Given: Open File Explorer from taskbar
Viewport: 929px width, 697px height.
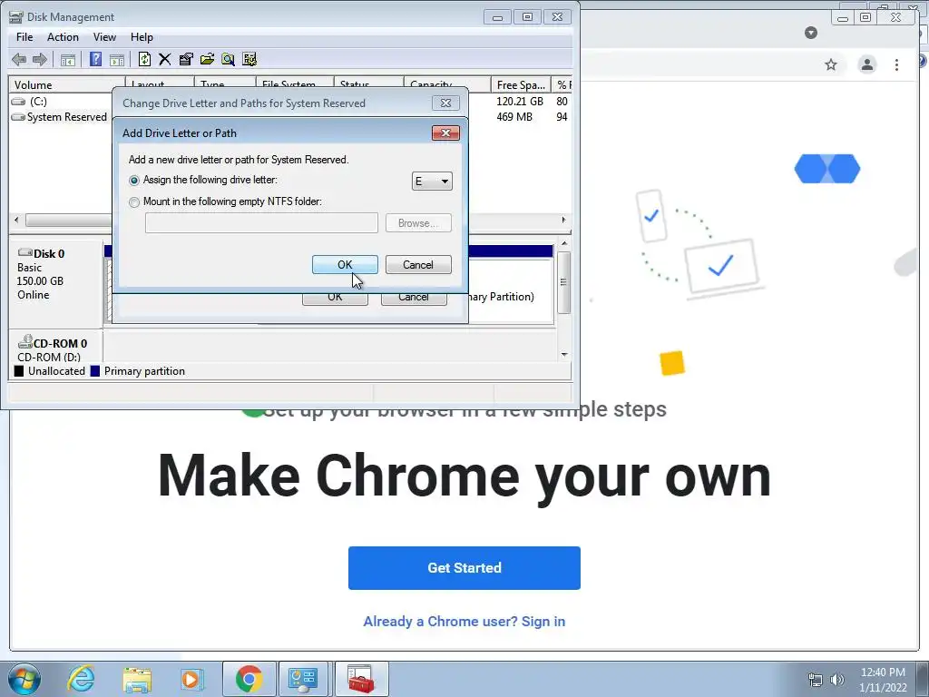Looking at the screenshot, I should 137,680.
